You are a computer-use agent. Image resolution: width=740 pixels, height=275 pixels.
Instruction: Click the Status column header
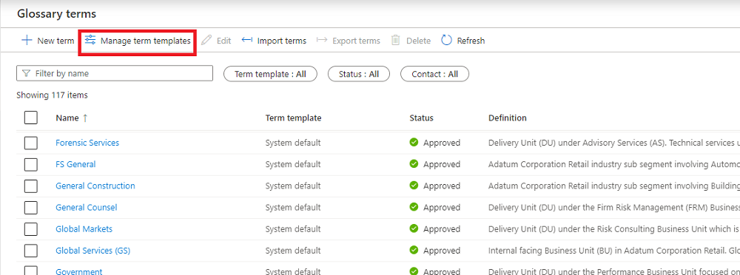(422, 118)
